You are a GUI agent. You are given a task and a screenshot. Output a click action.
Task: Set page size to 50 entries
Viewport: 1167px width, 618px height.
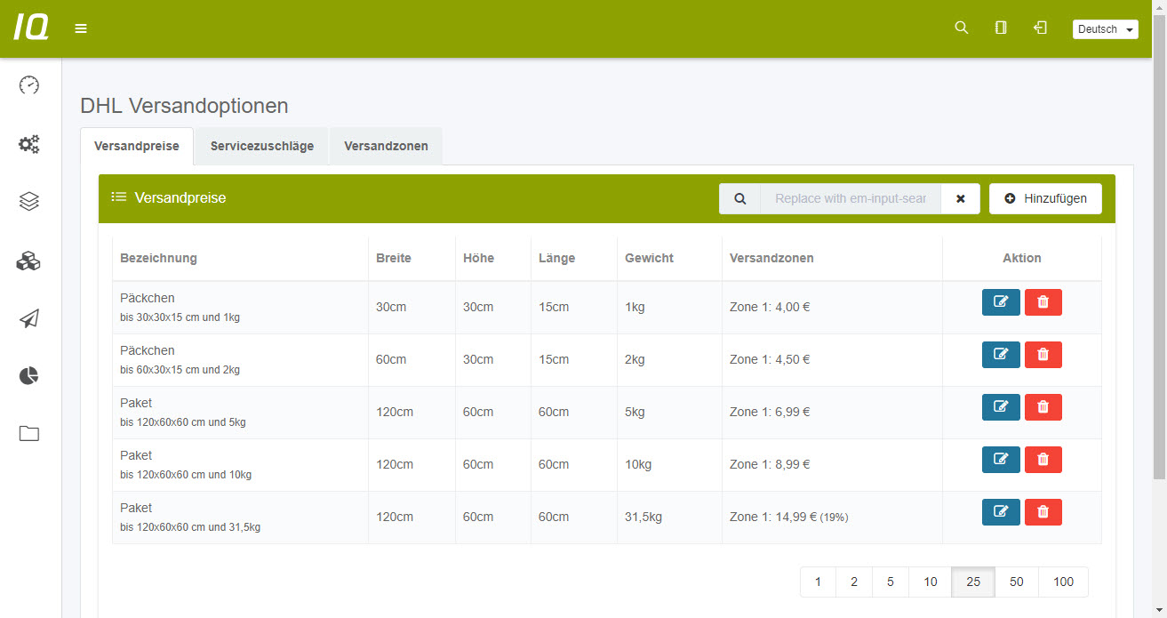click(x=1016, y=582)
